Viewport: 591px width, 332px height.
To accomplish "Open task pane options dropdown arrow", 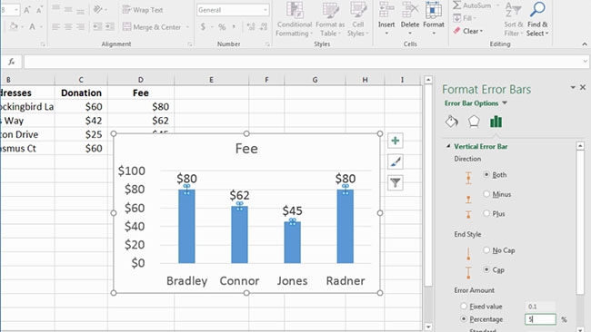I will click(573, 87).
